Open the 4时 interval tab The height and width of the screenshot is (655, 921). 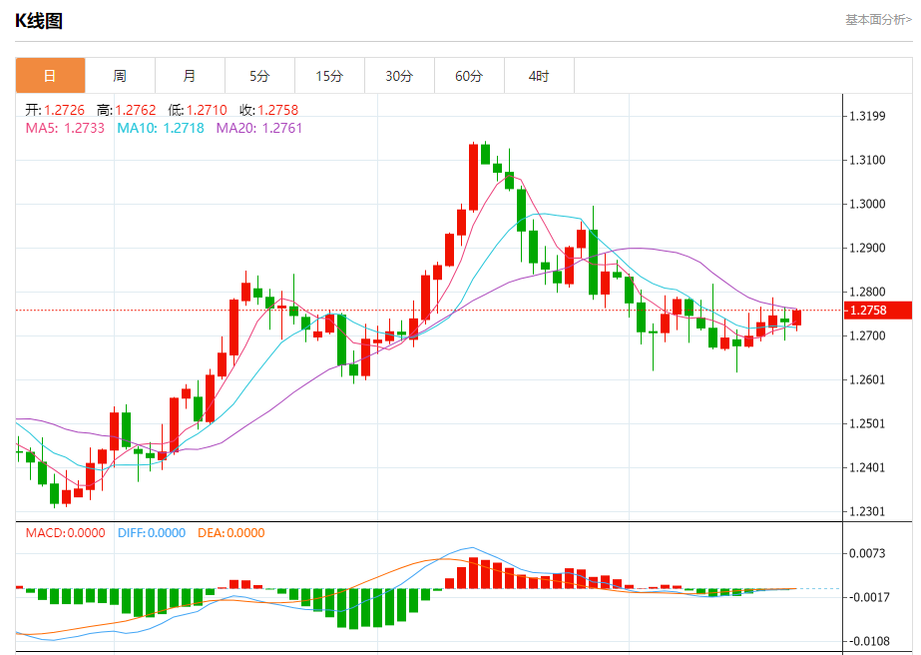pos(539,75)
